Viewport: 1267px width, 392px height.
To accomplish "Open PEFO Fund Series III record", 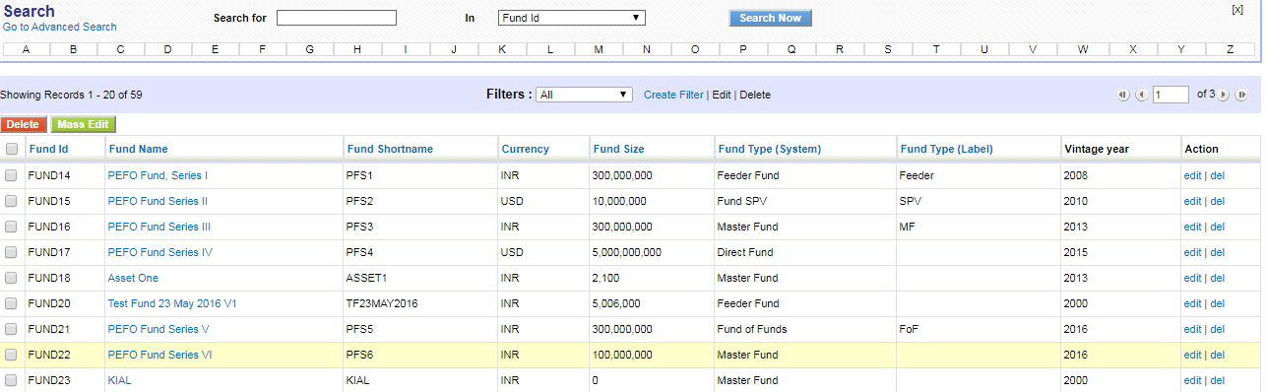I will (x=158, y=227).
